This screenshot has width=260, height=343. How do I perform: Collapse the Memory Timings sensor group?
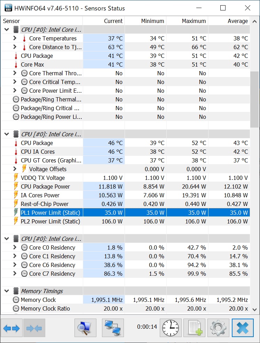pos(7,291)
